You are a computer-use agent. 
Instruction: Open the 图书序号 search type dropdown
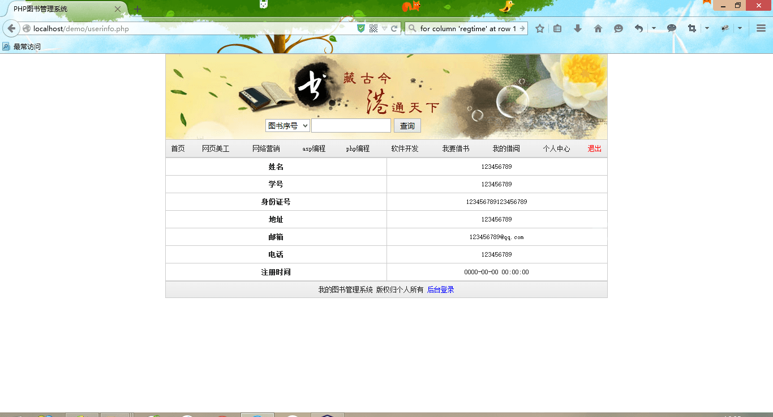point(287,126)
